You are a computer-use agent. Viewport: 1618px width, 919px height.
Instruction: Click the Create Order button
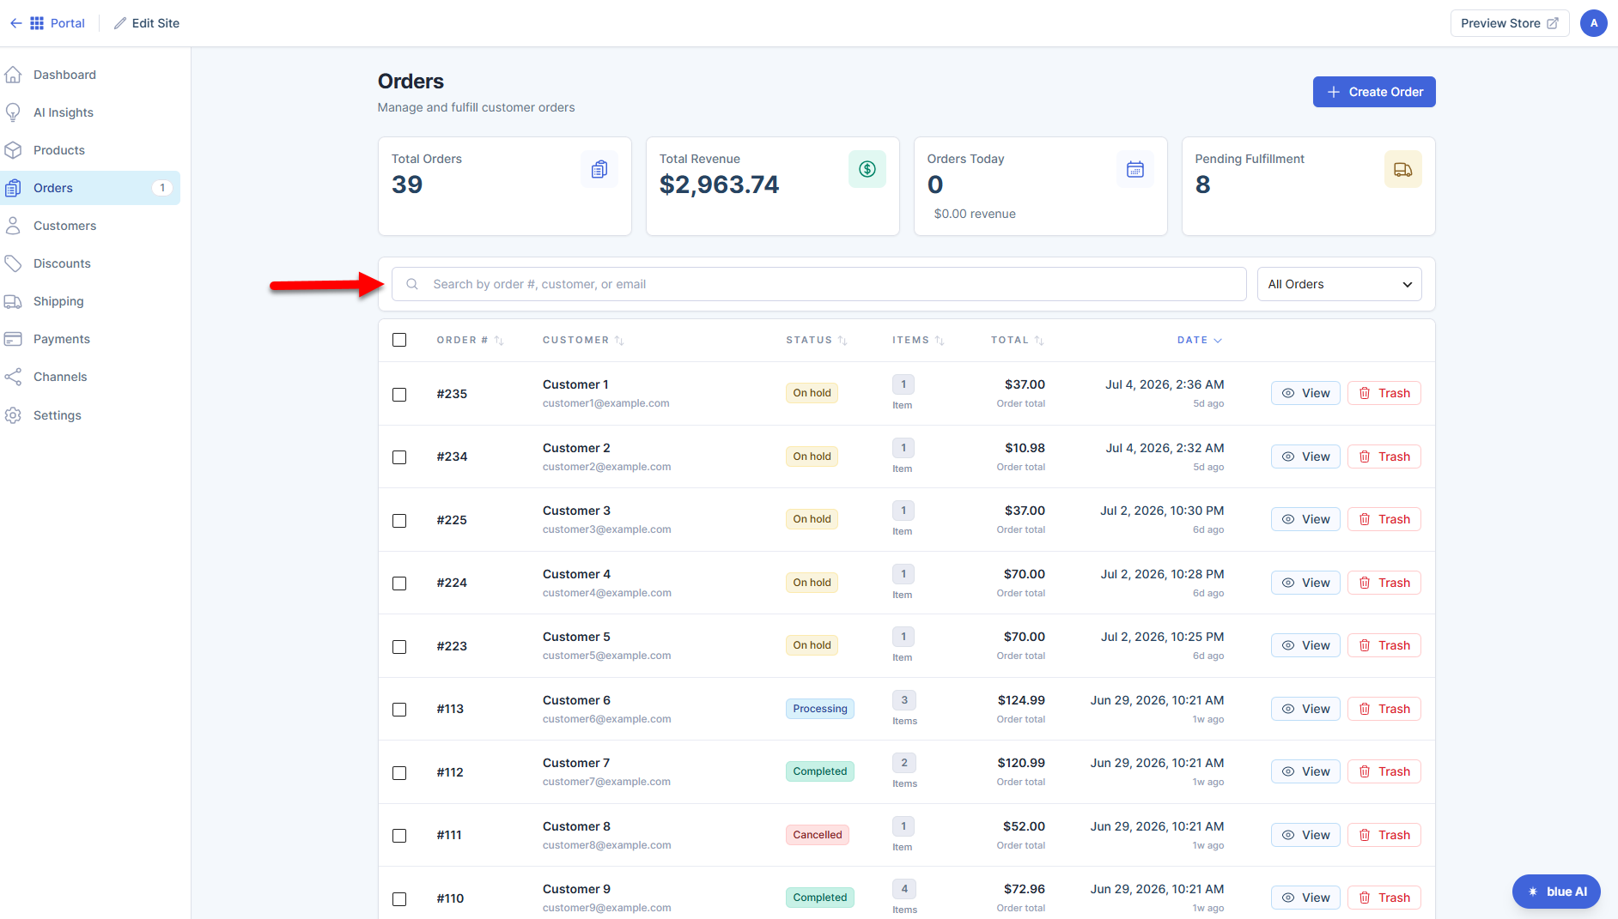(1374, 92)
